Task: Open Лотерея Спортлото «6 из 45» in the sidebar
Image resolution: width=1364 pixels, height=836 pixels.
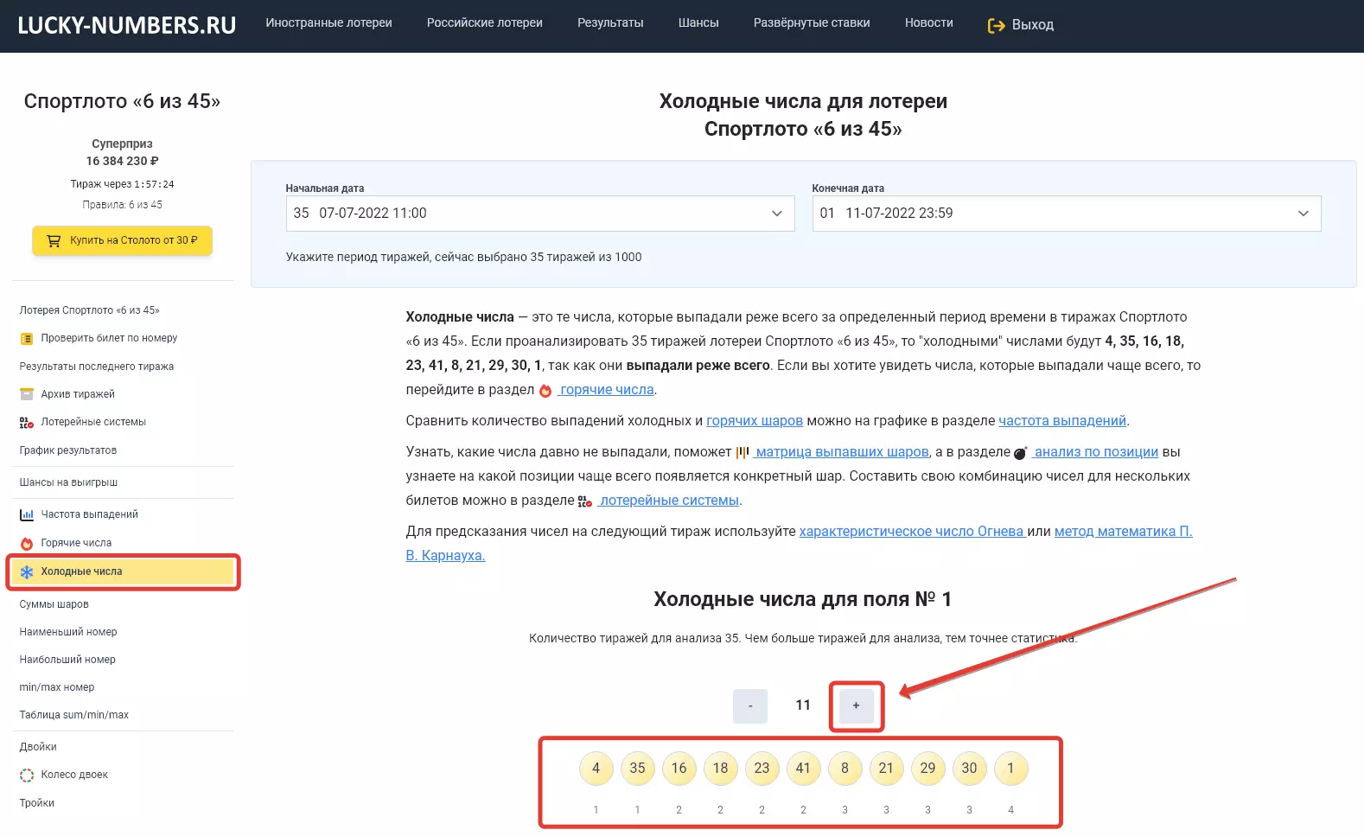Action: (90, 310)
